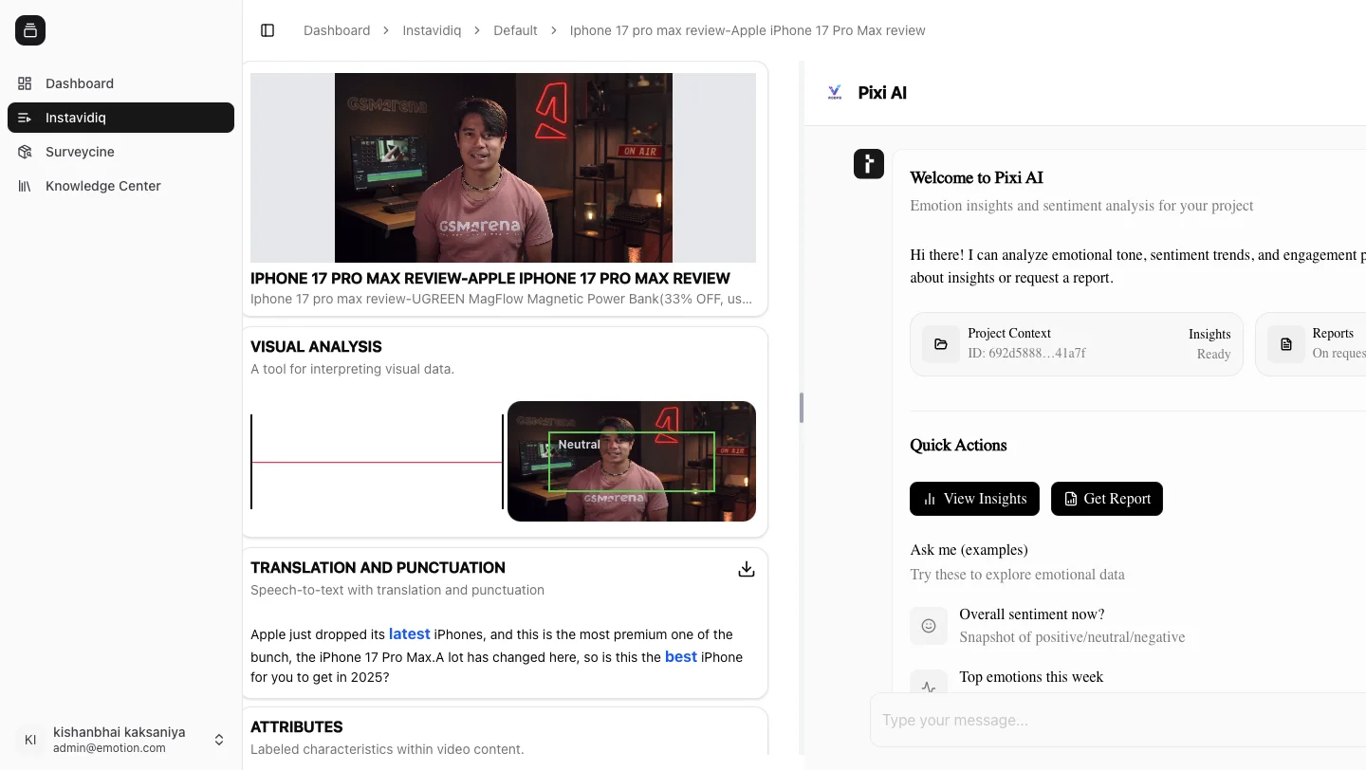Click the iPhone review video preview
Viewport: 1366px width, 770px height.
point(503,168)
